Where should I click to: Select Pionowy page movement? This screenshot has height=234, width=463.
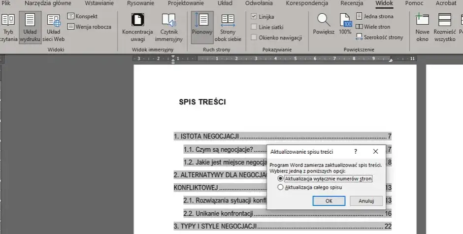click(202, 28)
